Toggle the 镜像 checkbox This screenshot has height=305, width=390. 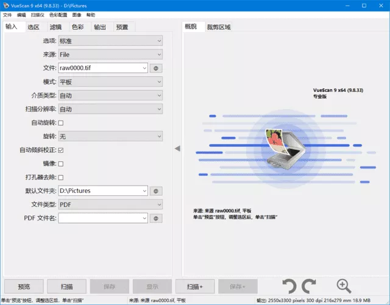click(x=61, y=164)
